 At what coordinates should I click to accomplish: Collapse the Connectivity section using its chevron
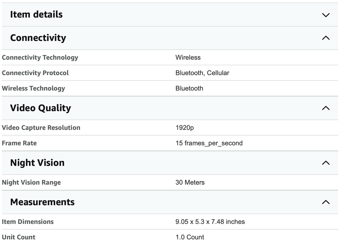pos(325,38)
